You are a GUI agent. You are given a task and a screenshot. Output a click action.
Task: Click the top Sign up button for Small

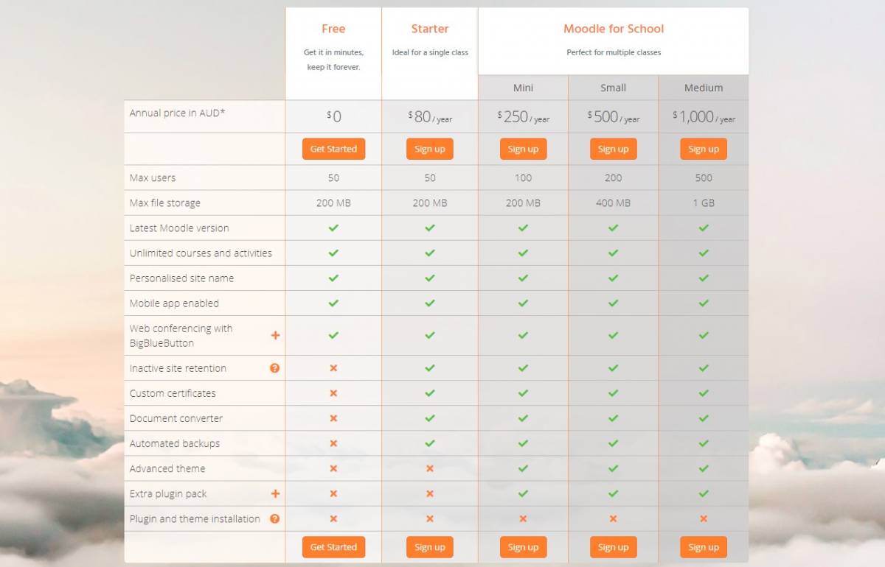point(613,149)
